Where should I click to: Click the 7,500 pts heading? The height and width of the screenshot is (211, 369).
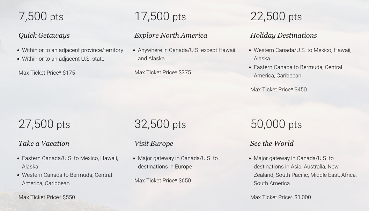[41, 16]
